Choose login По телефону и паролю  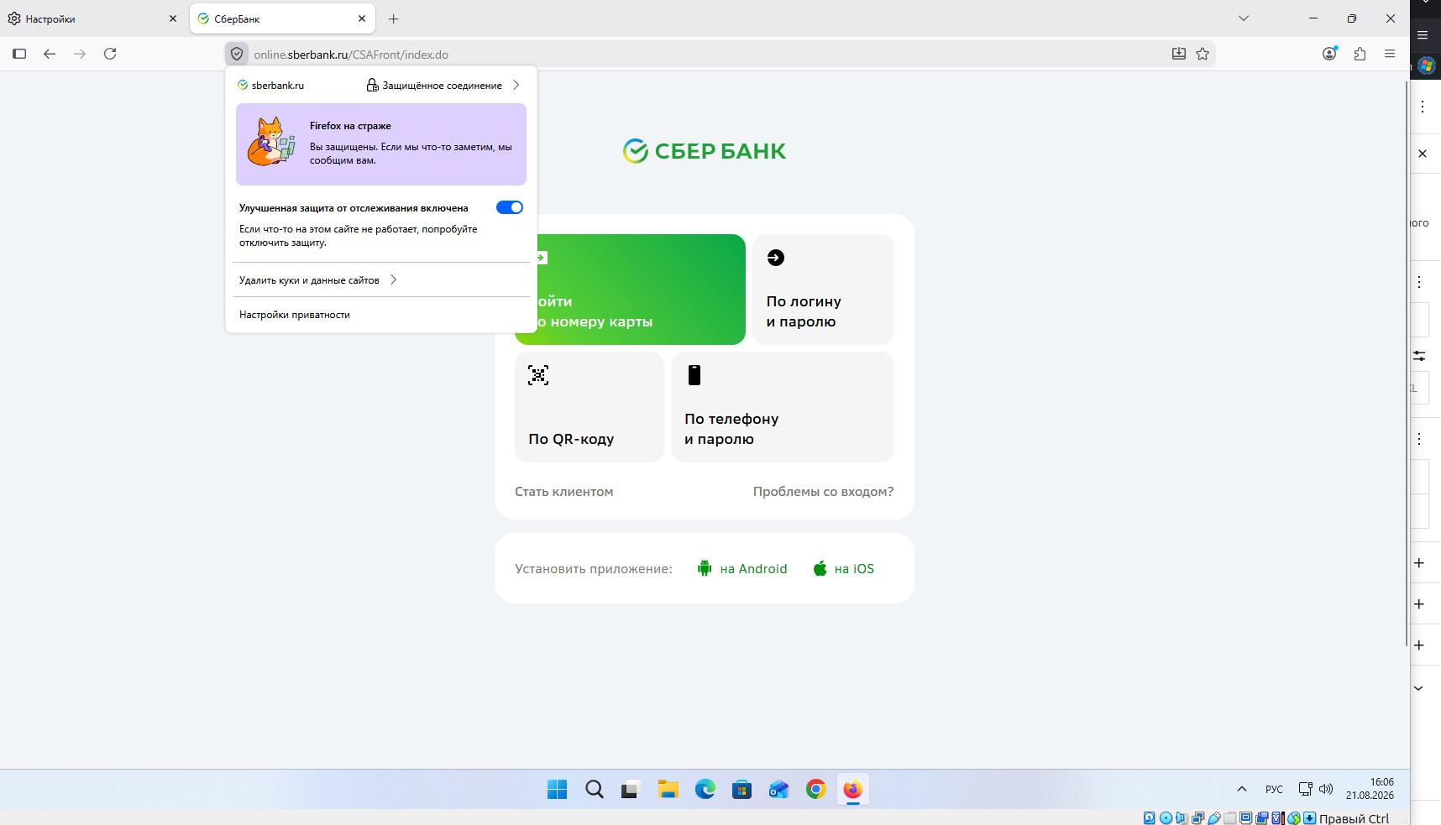[x=783, y=407]
